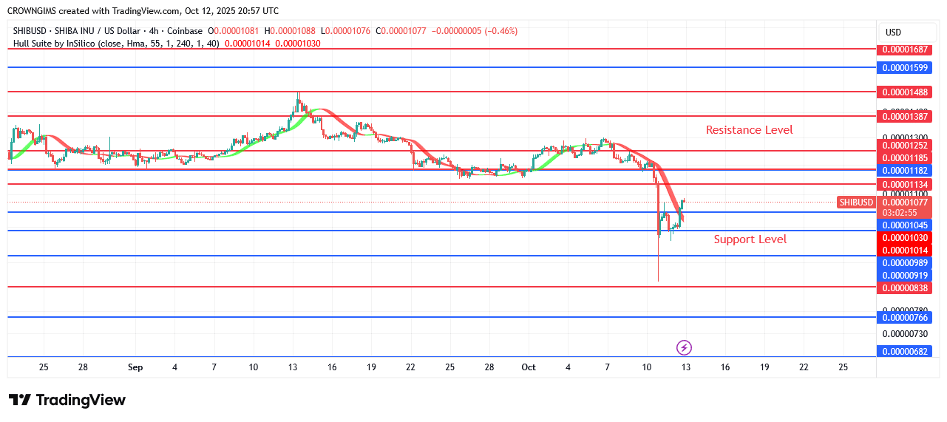947x422 pixels.
Task: Click the purple lightning bolt event icon
Action: [x=685, y=347]
